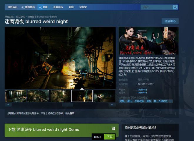The height and width of the screenshot is (141, 194).
Task: Click the 第一人称射击 tag
Action: (x=160, y=101)
